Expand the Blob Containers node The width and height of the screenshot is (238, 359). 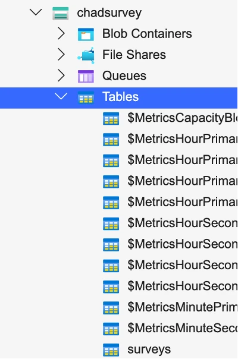click(61, 33)
